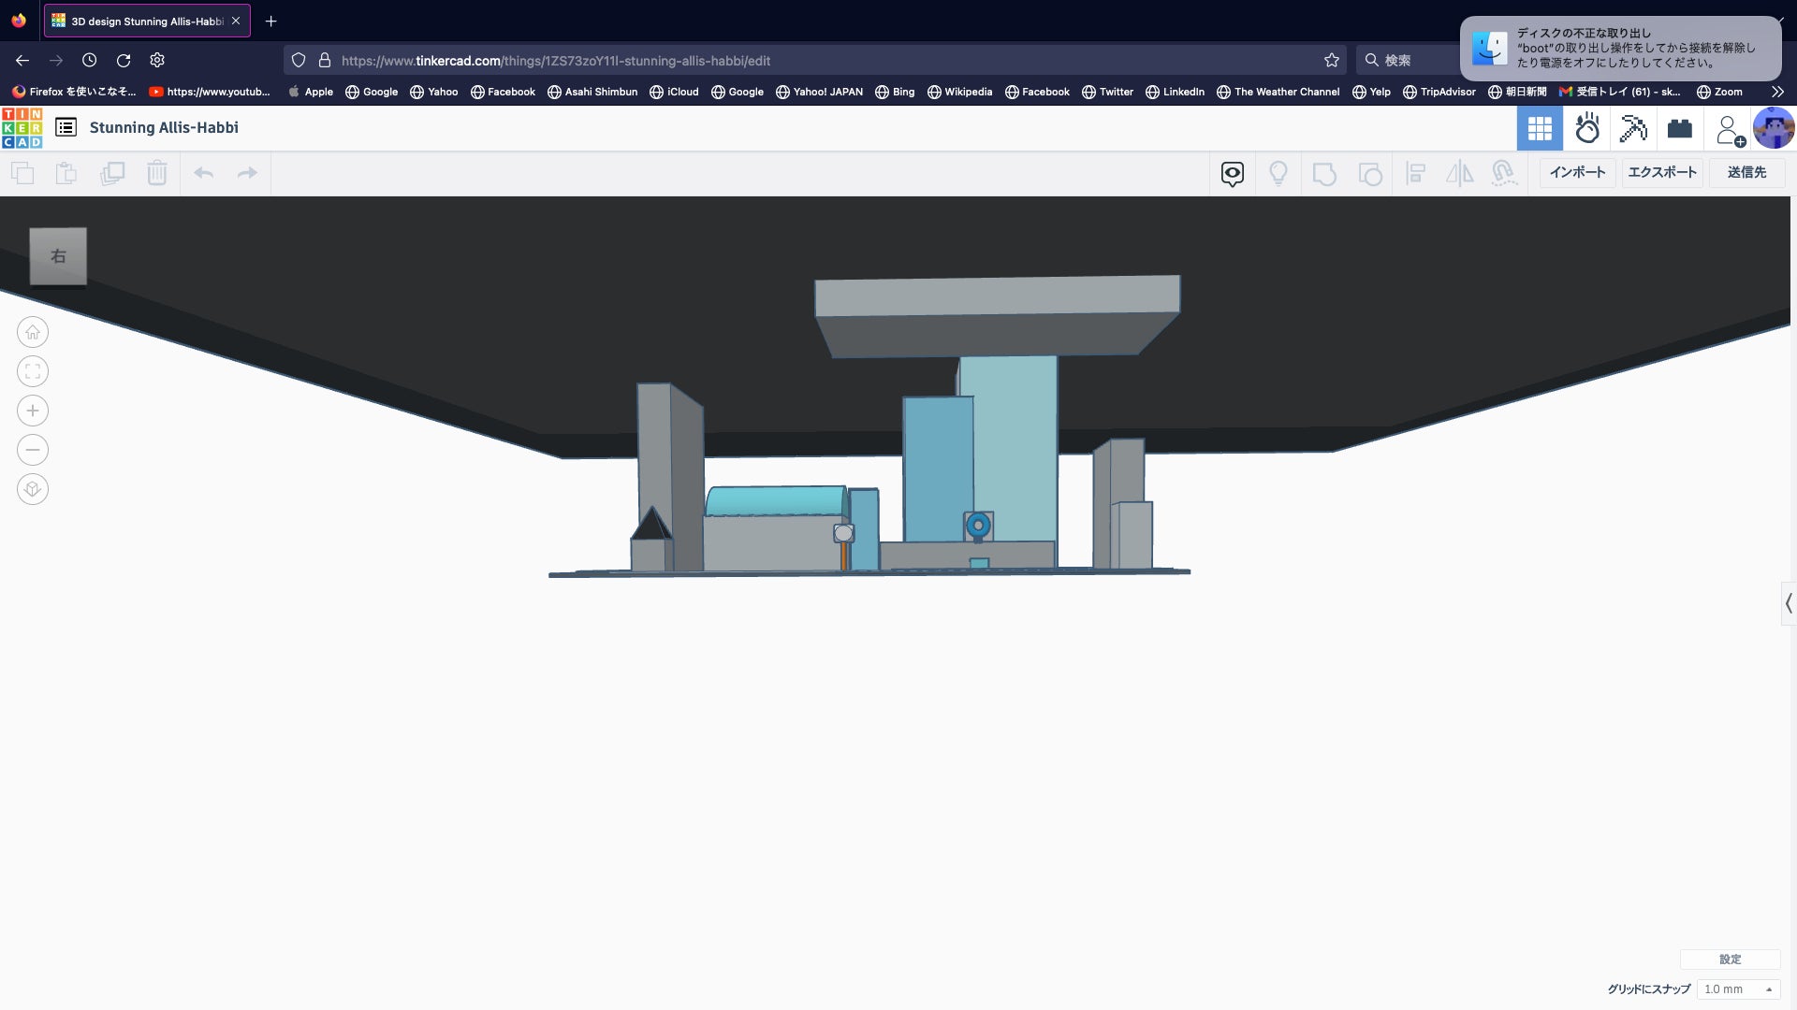This screenshot has height=1010, width=1797.
Task: Toggle show all lightbulb icon
Action: point(1278,173)
